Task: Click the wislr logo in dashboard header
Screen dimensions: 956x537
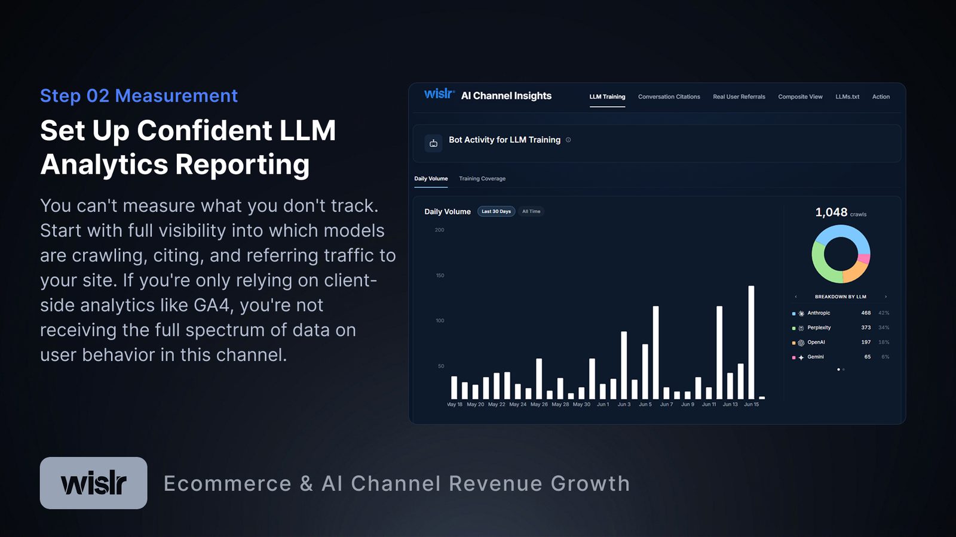Action: pos(439,94)
